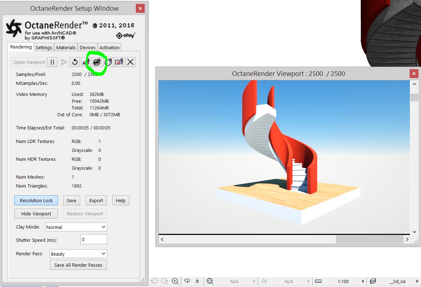
Task: Click the Export button
Action: [96, 201]
